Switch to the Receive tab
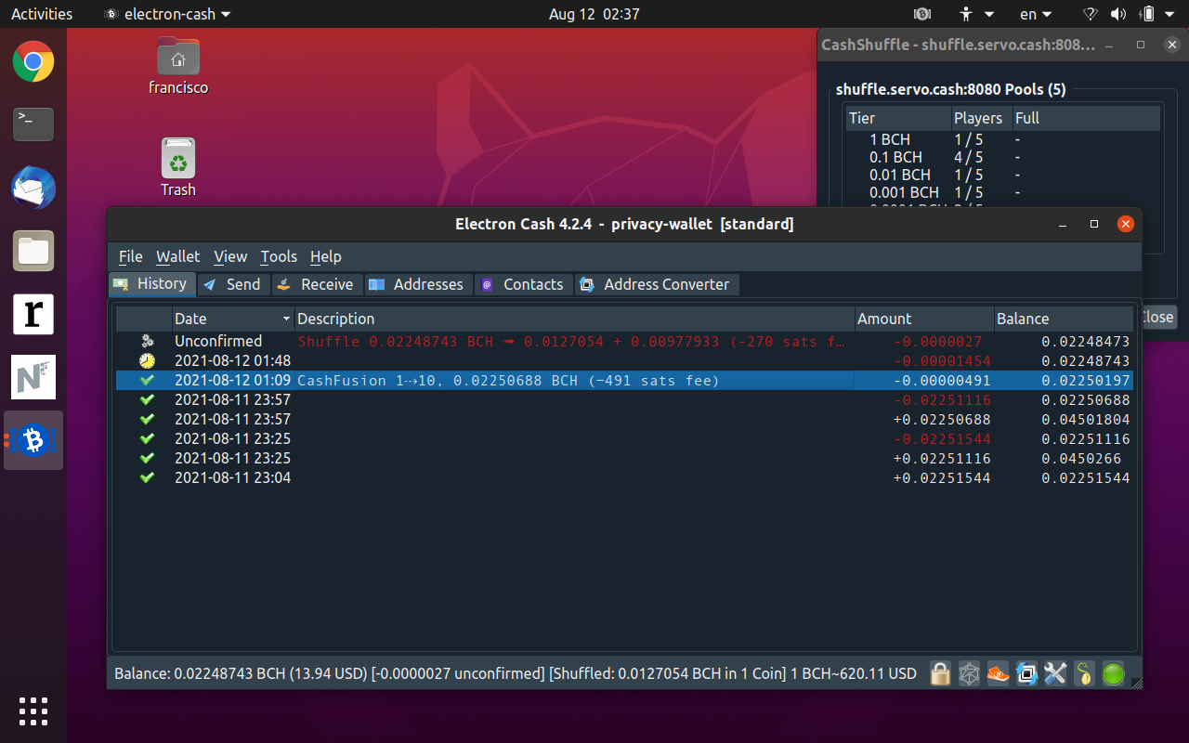 317,284
